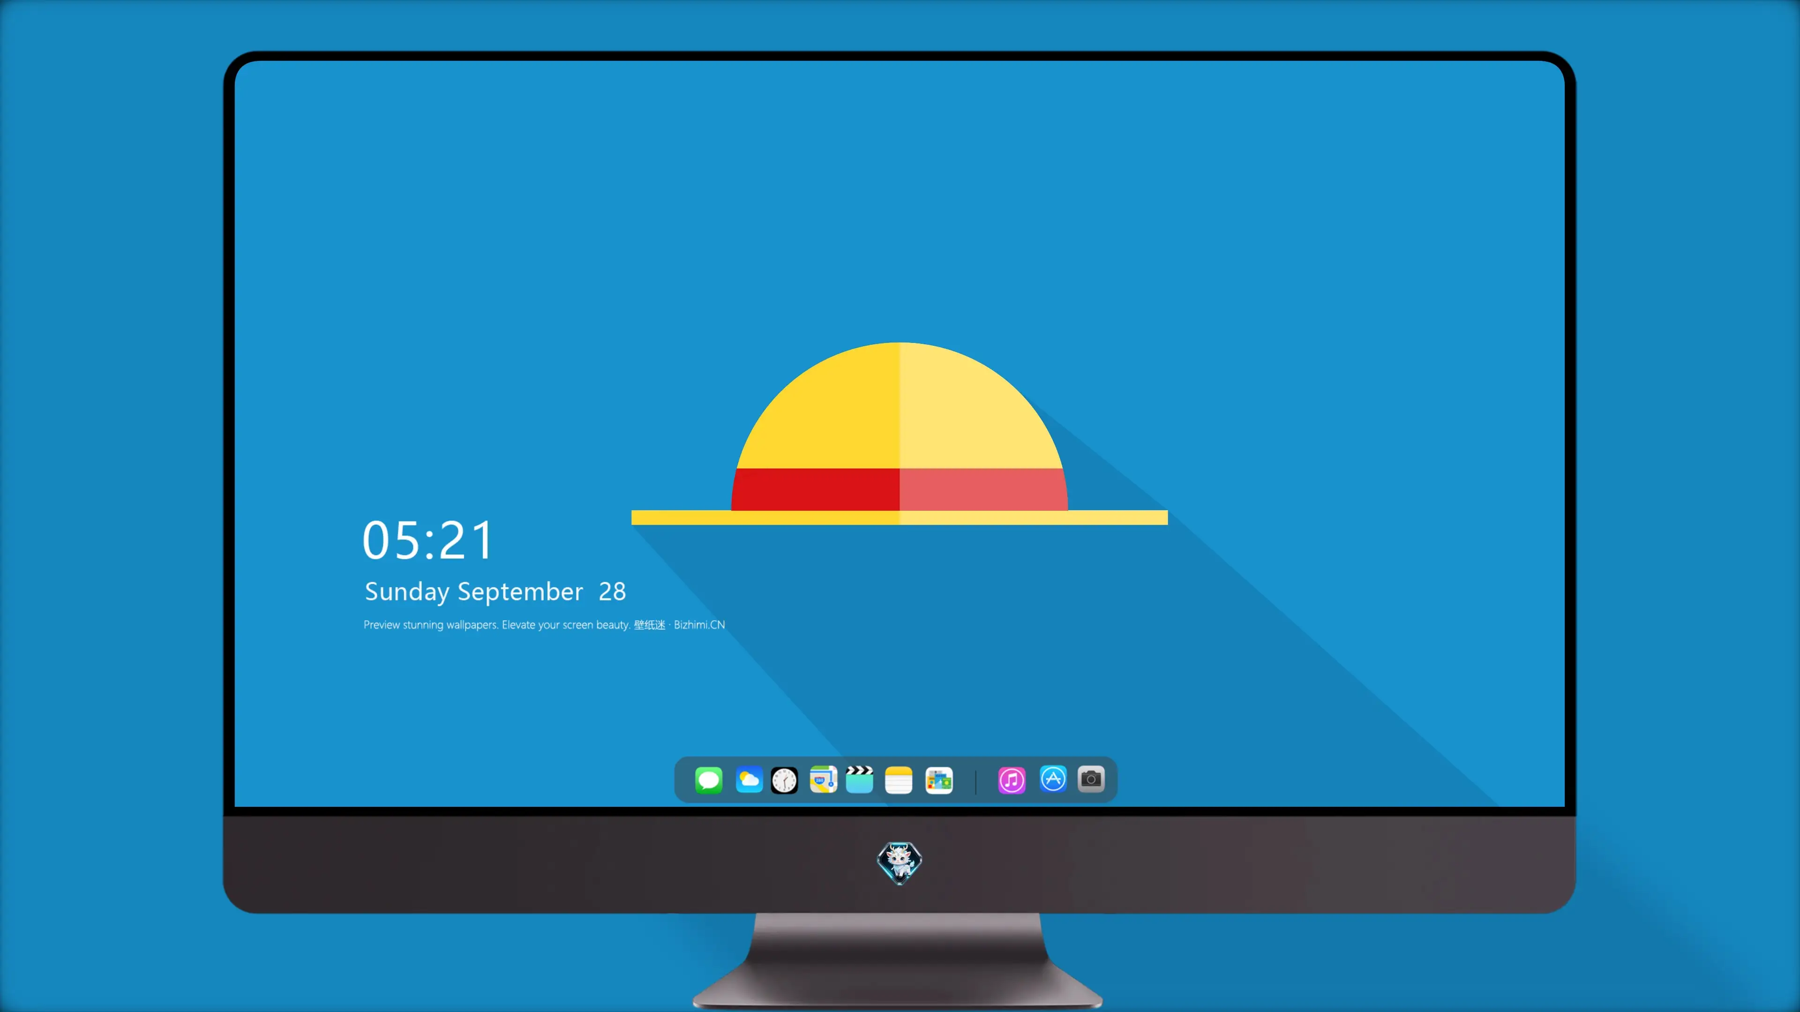Open the yellow Notes app

point(899,780)
